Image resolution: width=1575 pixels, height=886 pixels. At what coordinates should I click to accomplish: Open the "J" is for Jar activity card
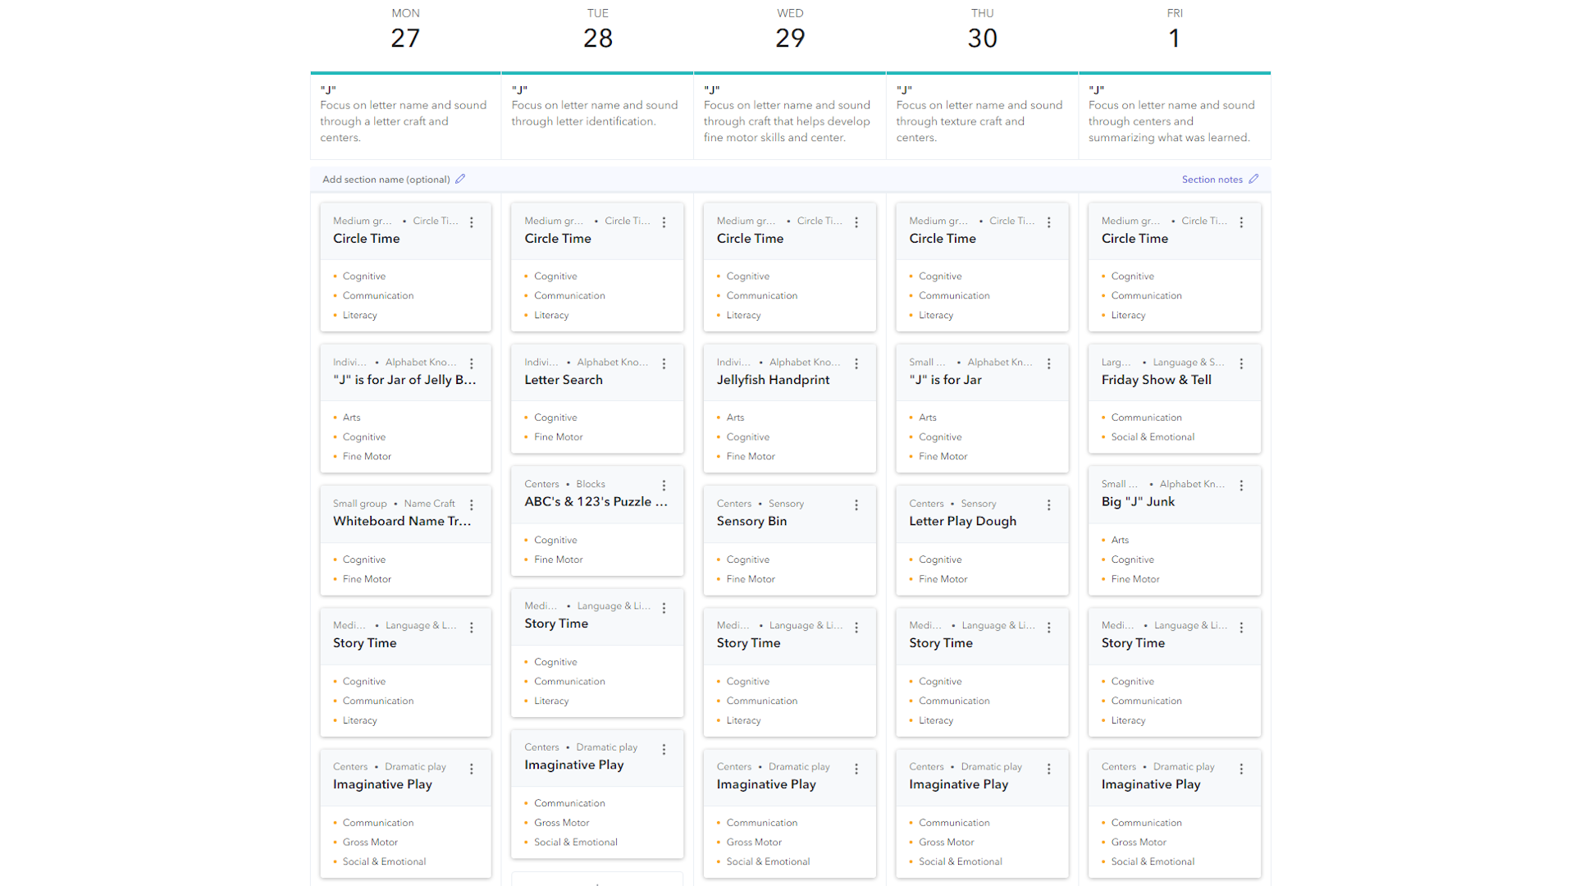click(x=945, y=380)
